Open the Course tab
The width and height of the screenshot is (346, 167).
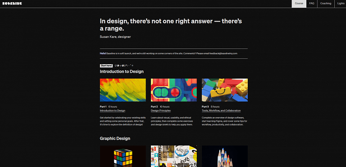299,4
